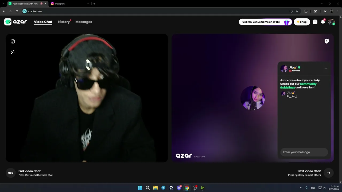
Task: Switch to the Instagram browser tab
Action: point(69,4)
